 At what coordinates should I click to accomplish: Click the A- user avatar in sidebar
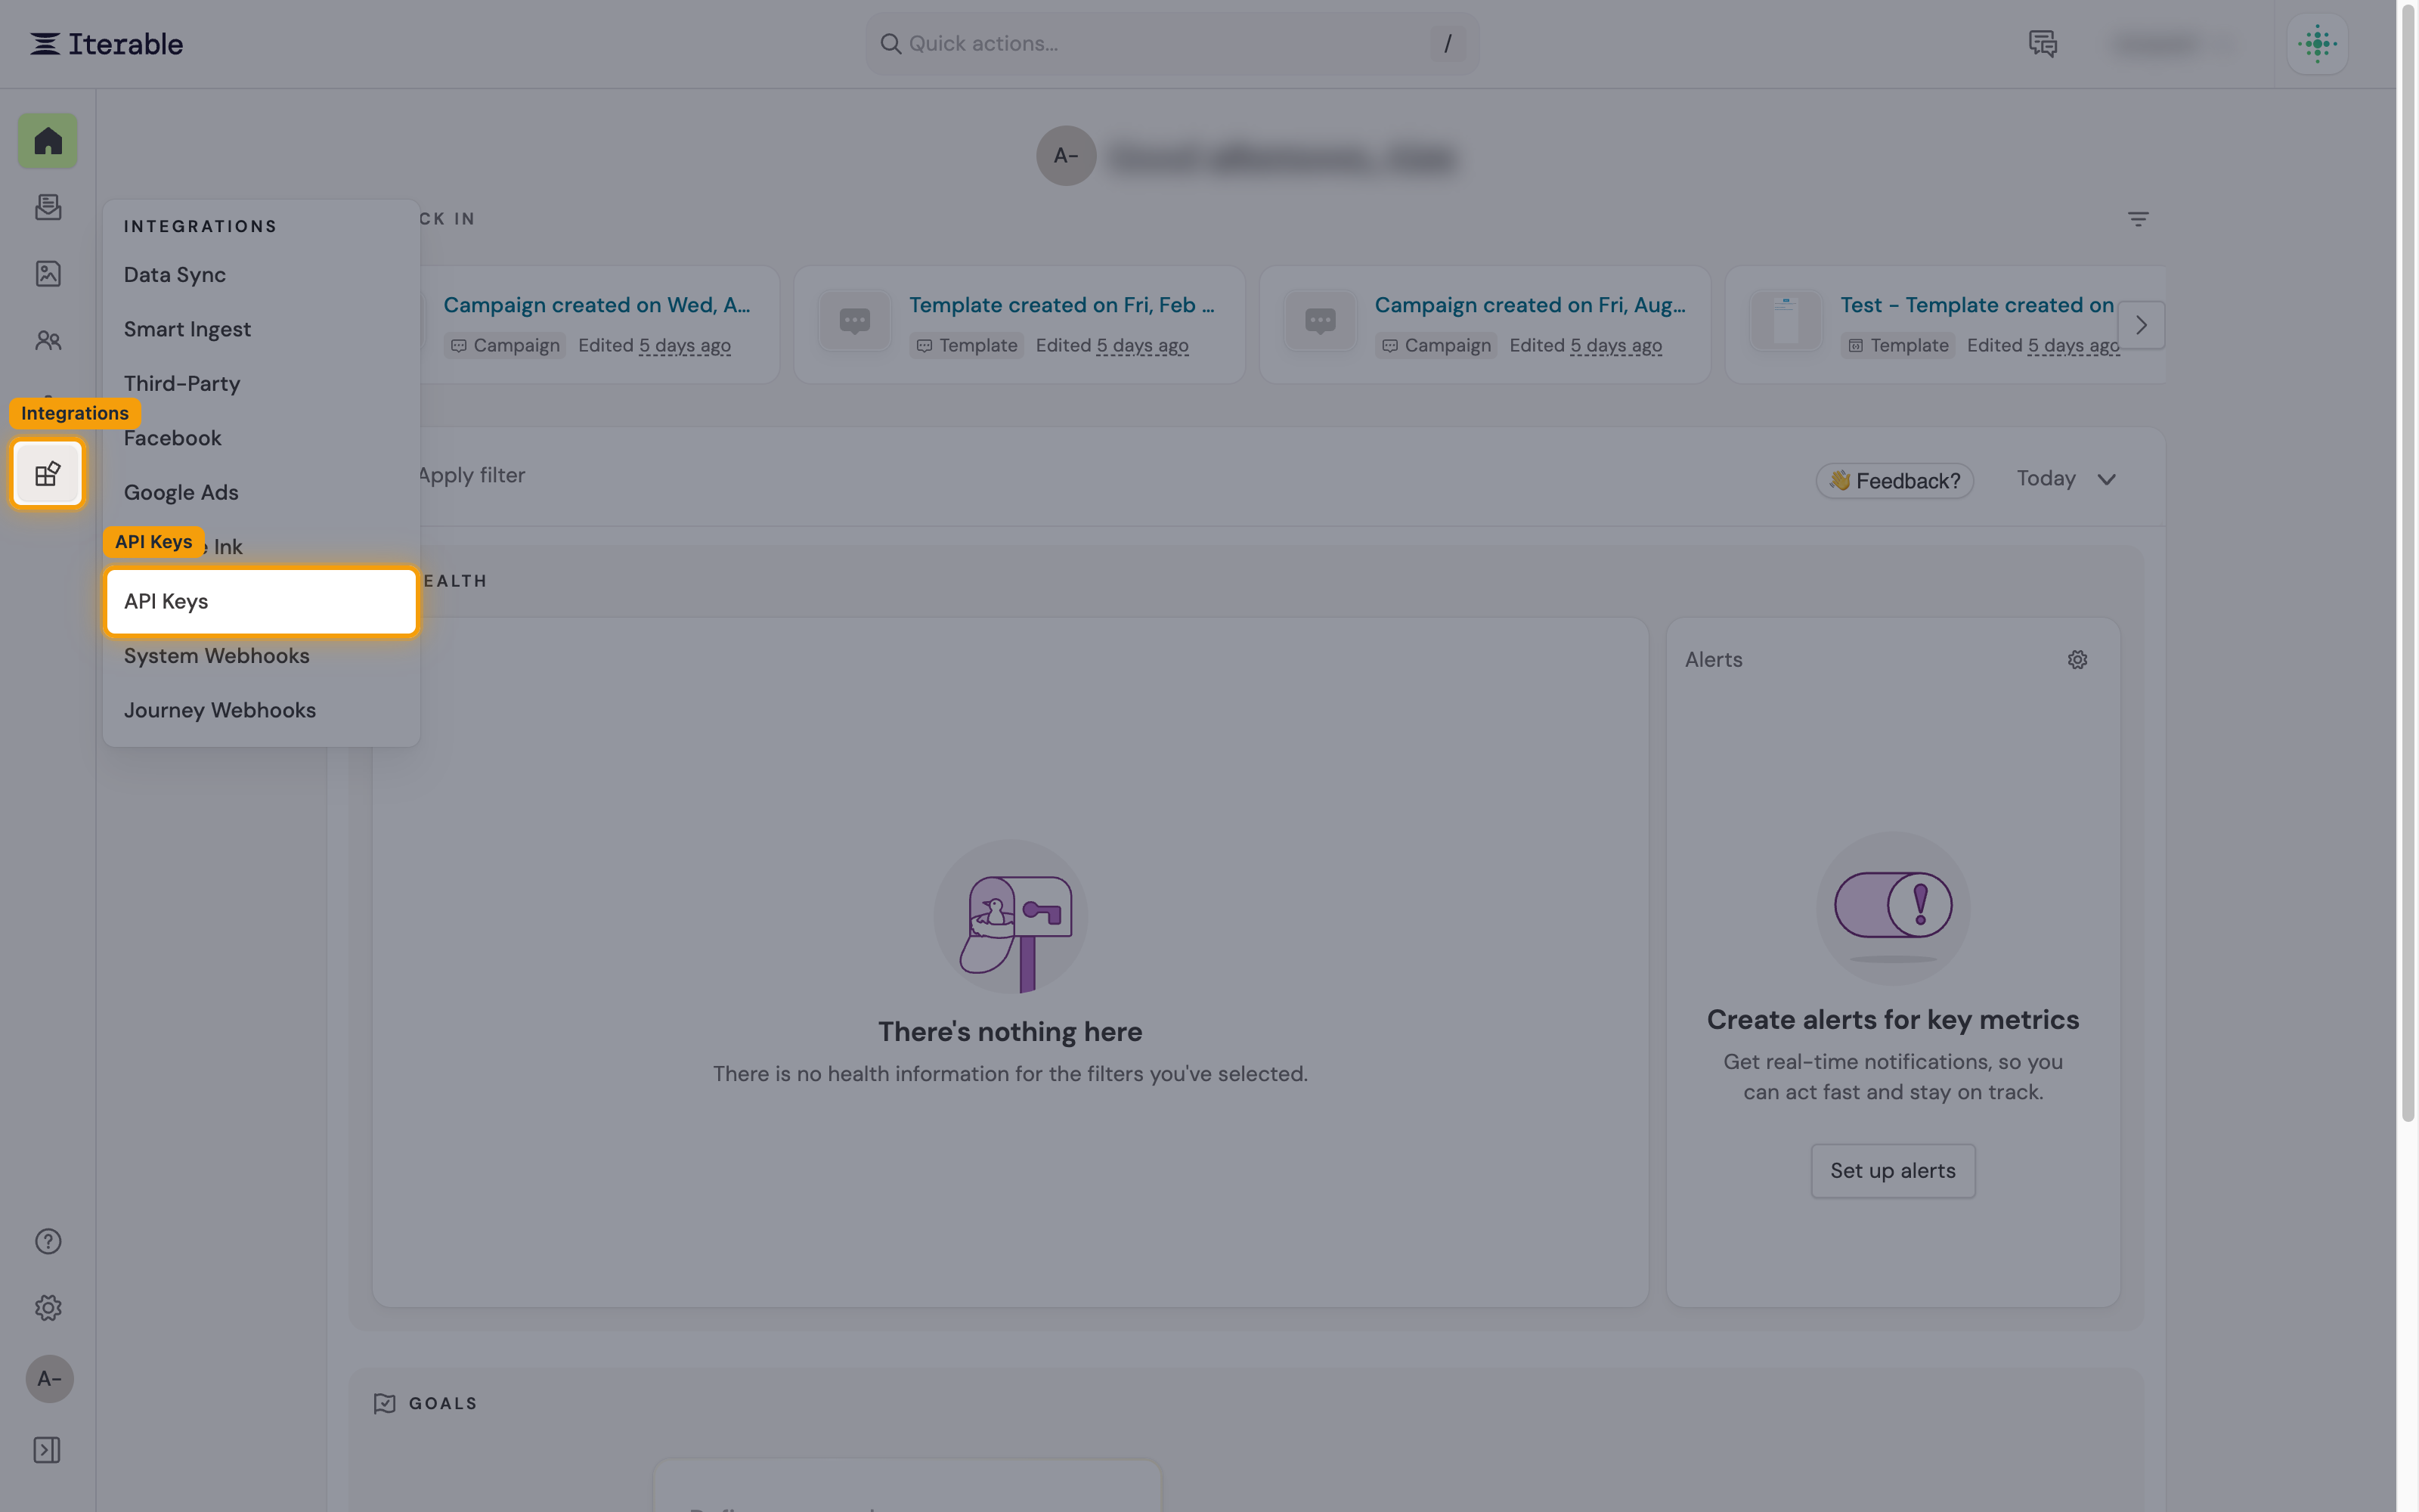(x=49, y=1379)
